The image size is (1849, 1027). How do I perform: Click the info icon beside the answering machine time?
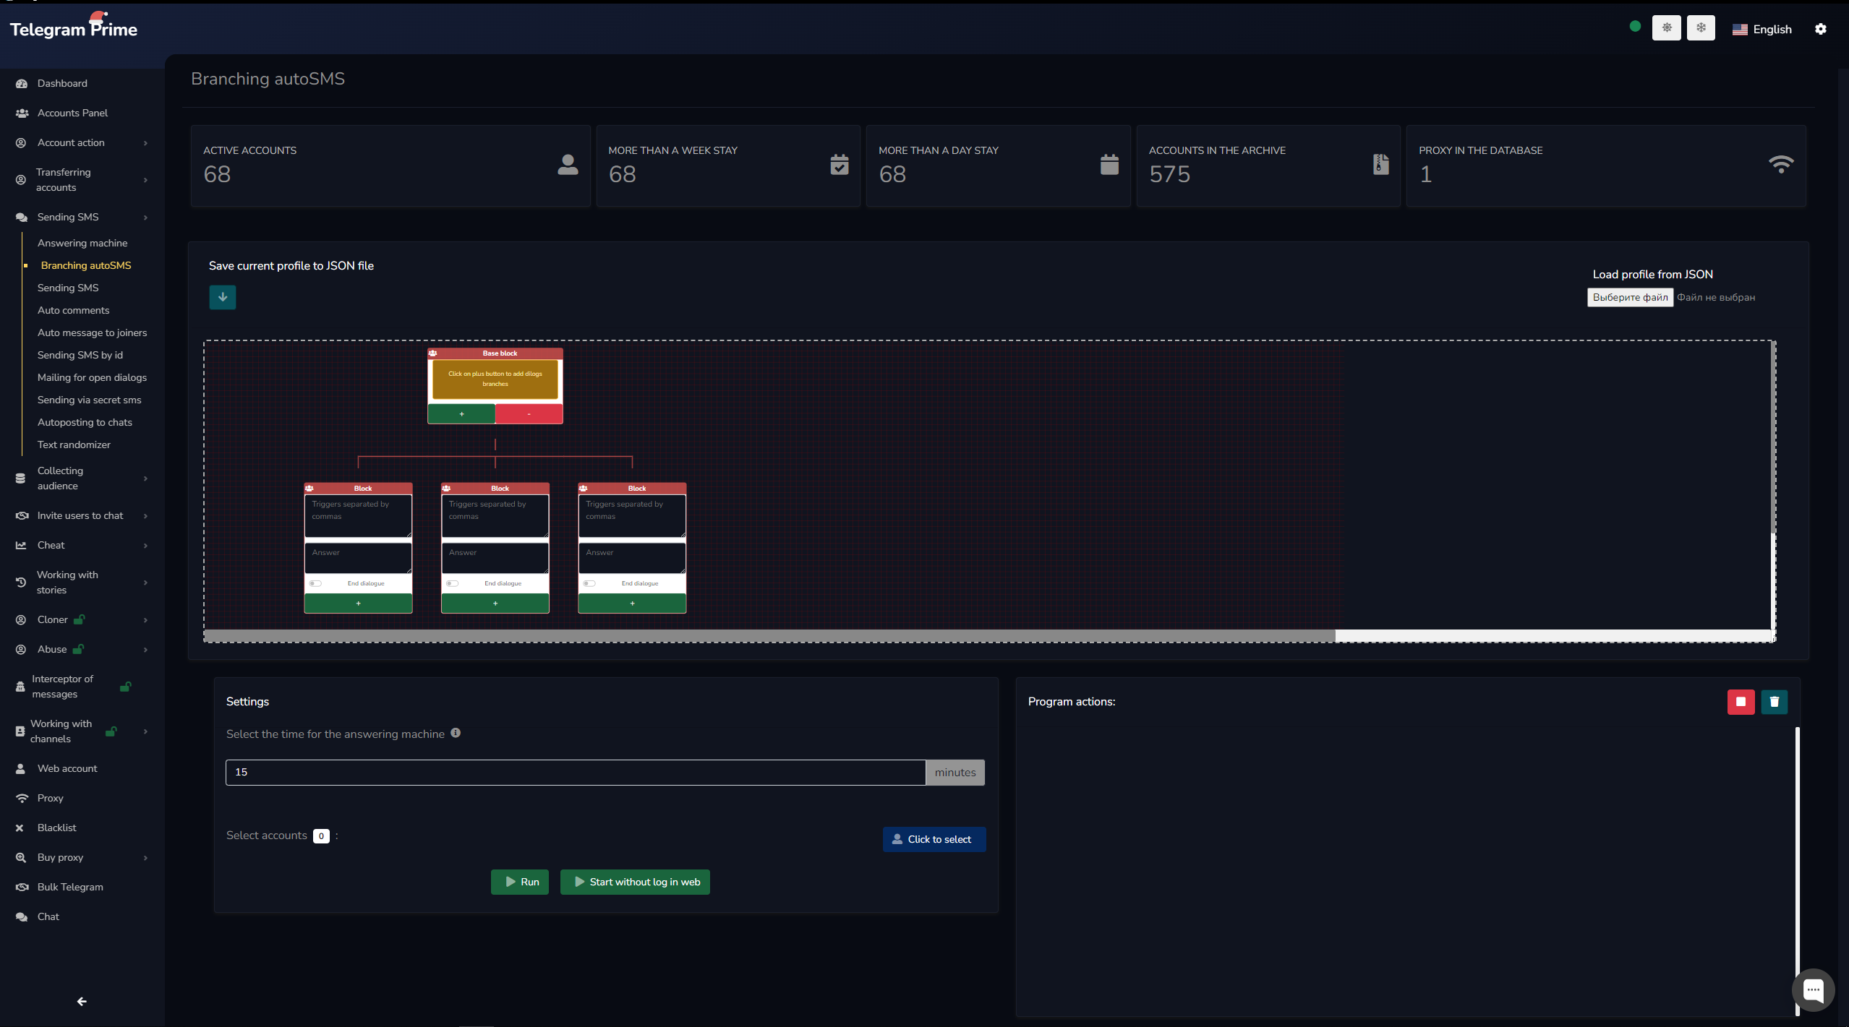click(456, 733)
